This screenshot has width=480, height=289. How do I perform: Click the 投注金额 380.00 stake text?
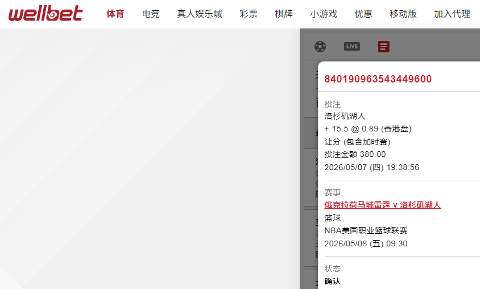coord(355,154)
